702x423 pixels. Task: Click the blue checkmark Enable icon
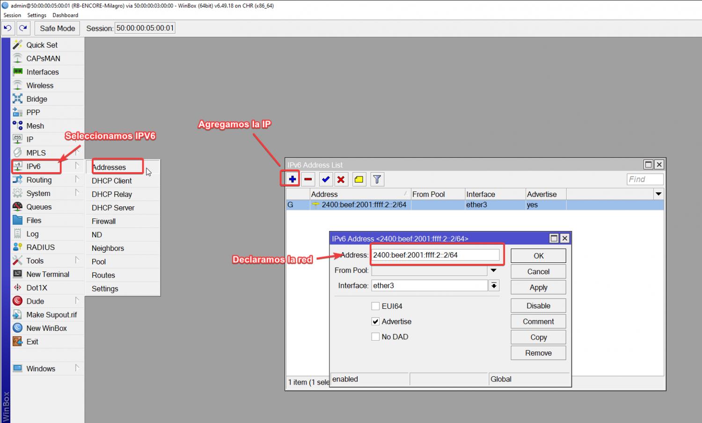pyautogui.click(x=326, y=179)
